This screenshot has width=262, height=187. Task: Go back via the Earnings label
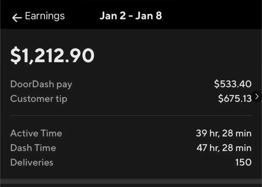45,16
